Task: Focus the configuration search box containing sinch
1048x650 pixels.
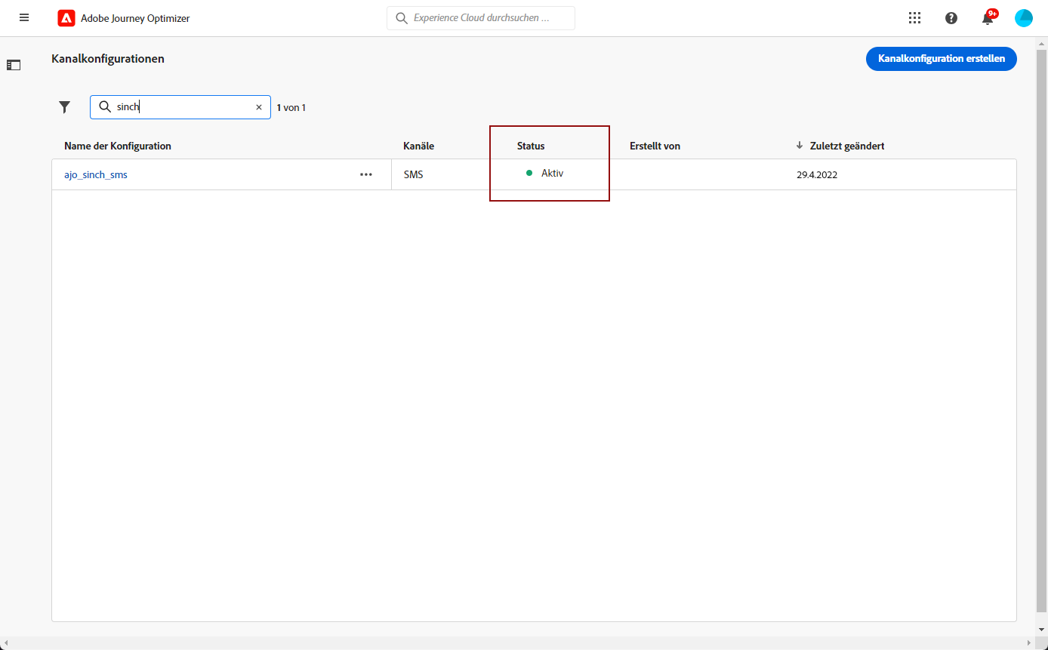Action: click(x=180, y=107)
